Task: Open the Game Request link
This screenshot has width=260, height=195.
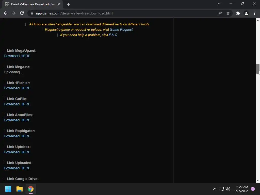Action: click(121, 29)
